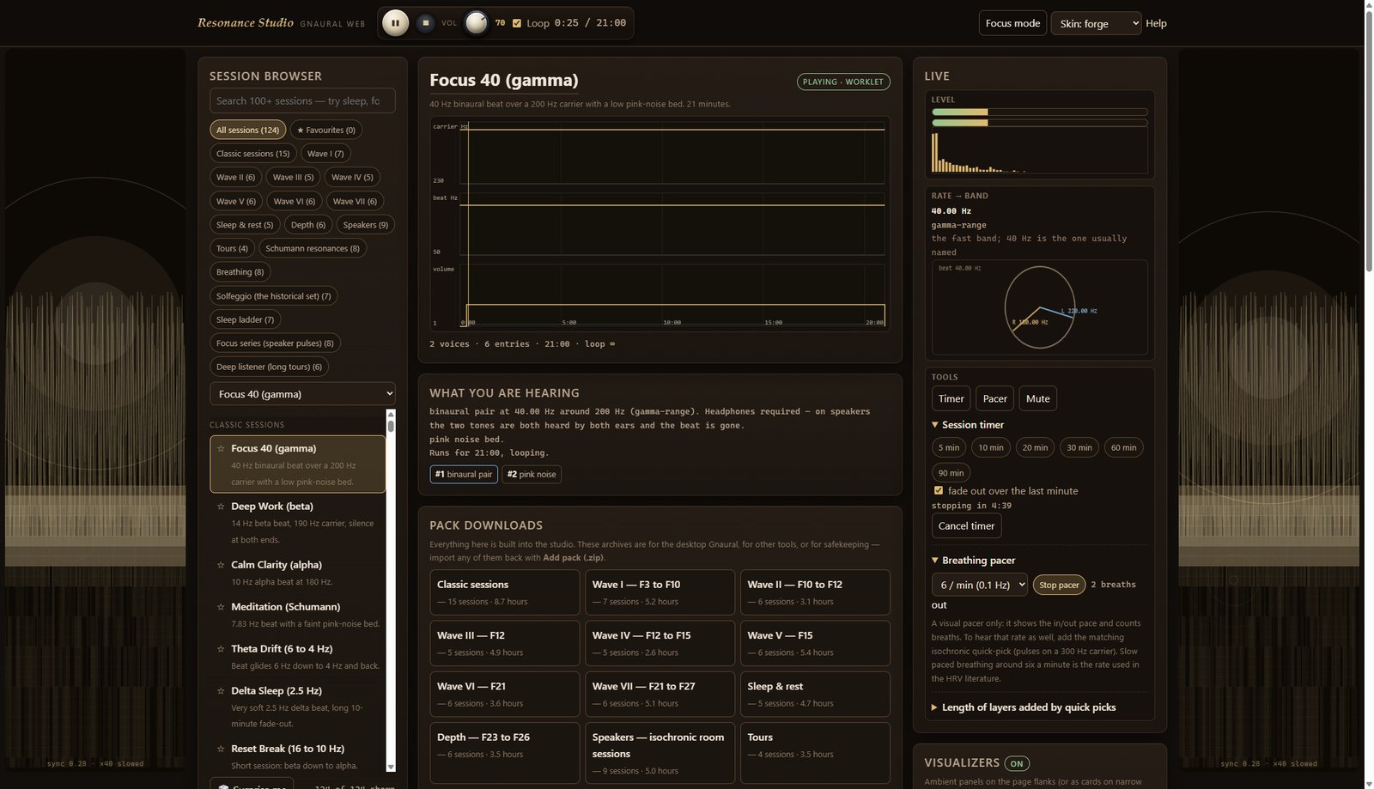Screen dimensions: 1374x789
Task: Open the Pacer tool
Action: (994, 398)
